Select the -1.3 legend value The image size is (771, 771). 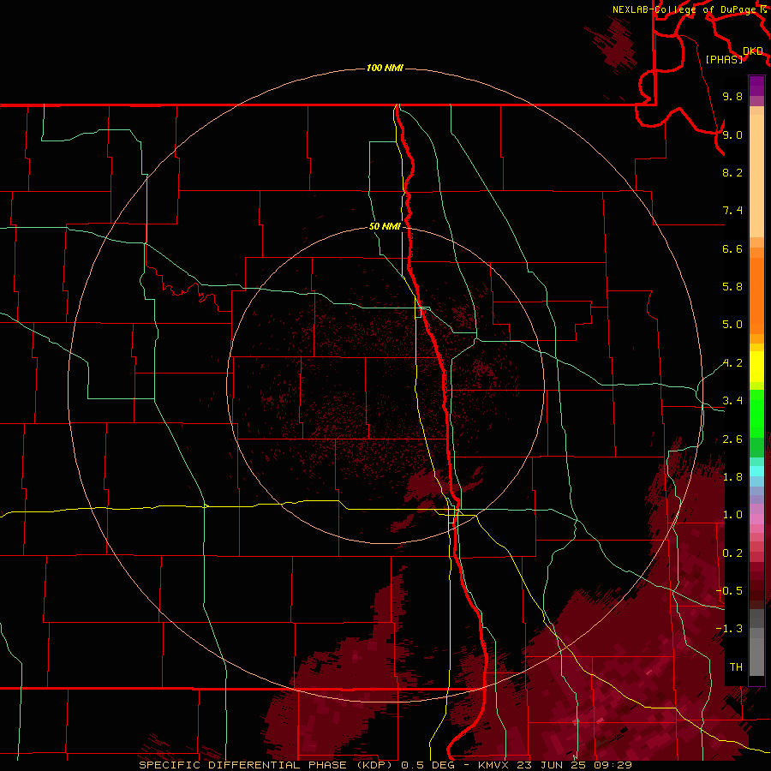pos(729,629)
